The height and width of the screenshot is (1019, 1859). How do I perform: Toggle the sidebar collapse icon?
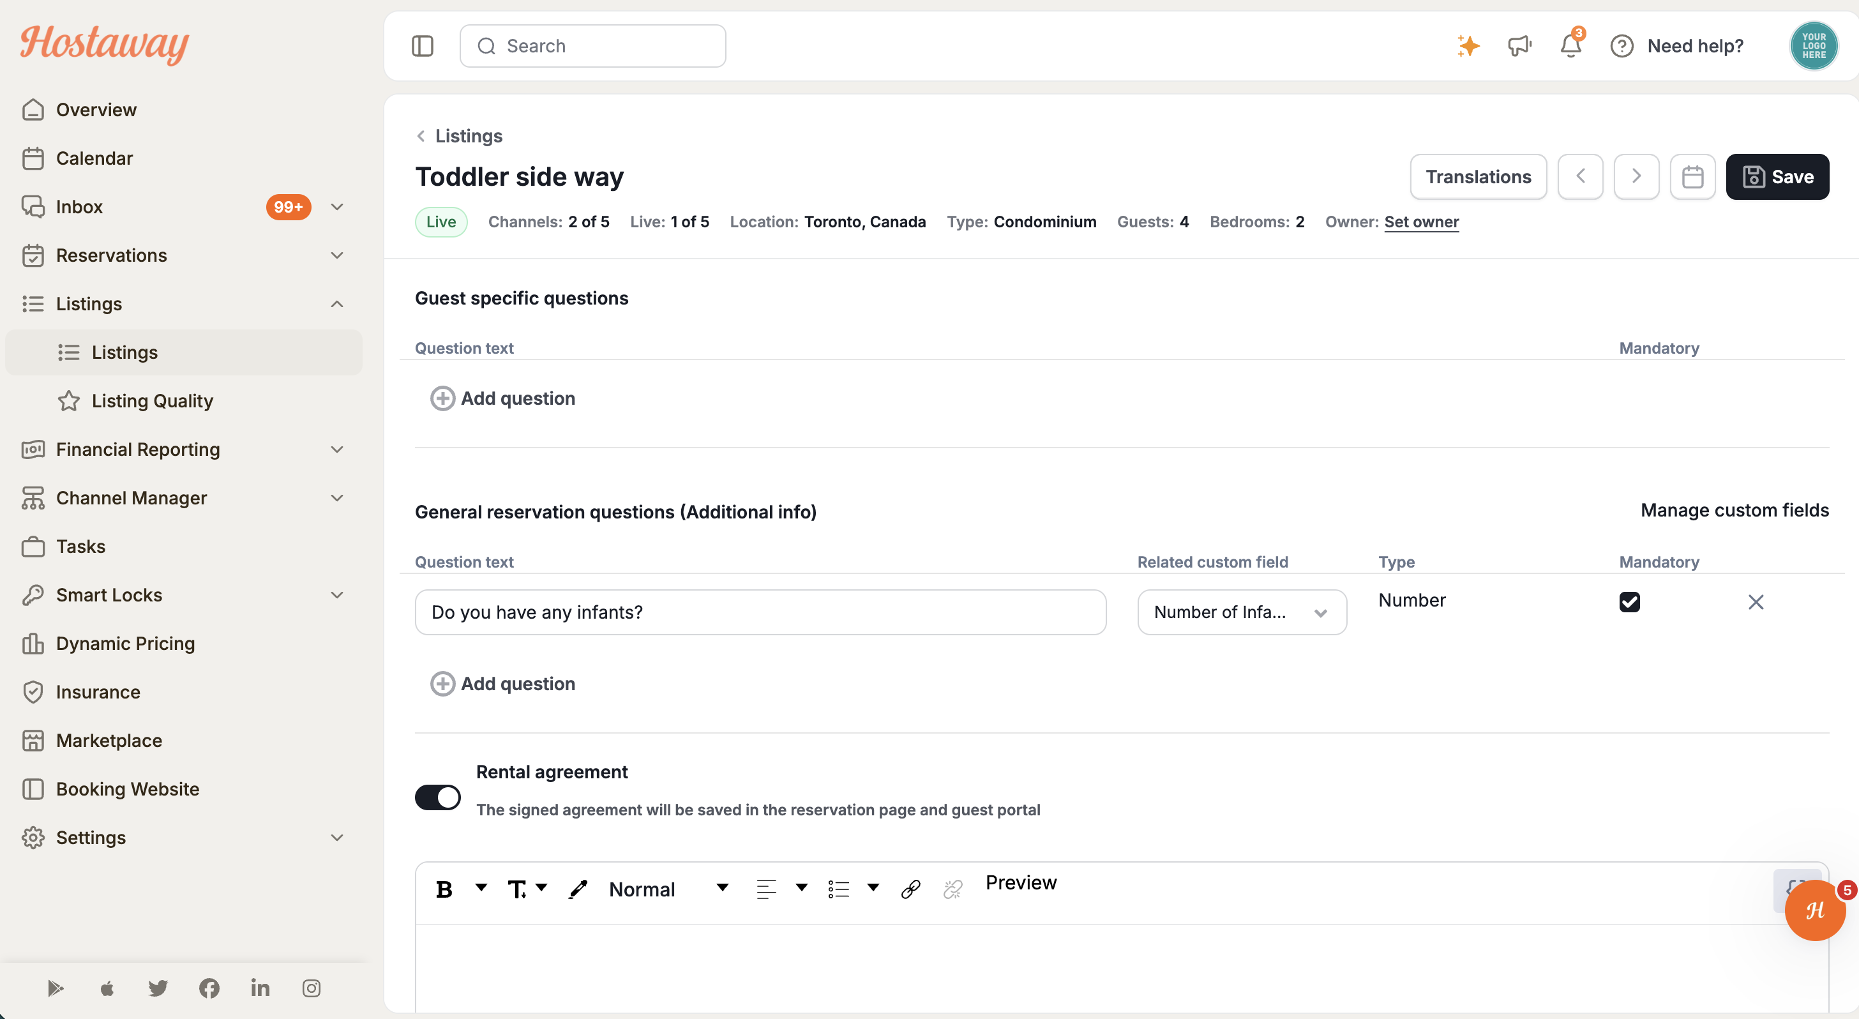(x=422, y=45)
